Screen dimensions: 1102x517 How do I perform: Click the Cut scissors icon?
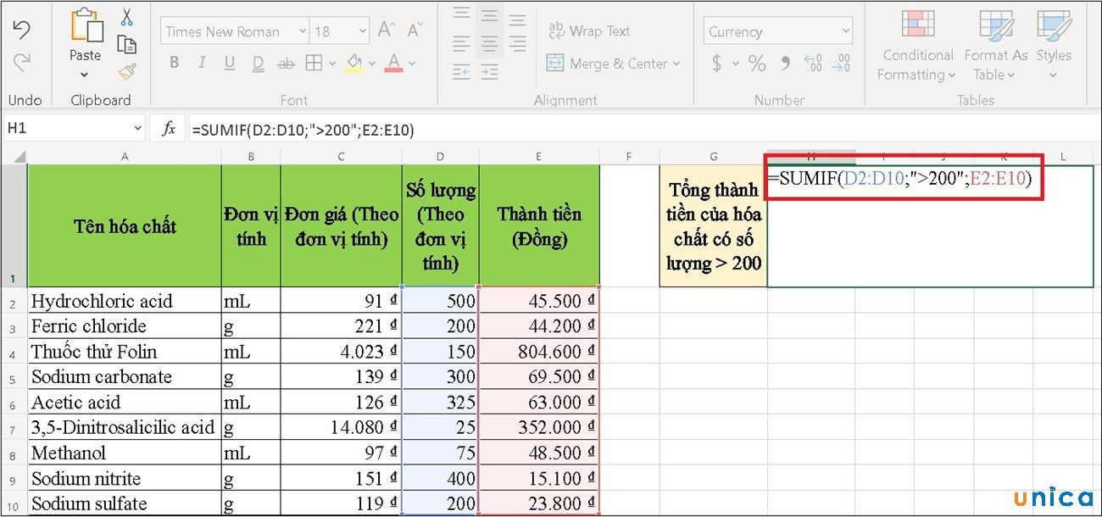click(127, 17)
